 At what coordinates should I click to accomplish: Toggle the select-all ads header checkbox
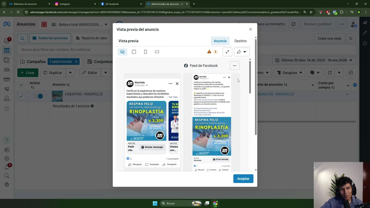click(x=21, y=85)
